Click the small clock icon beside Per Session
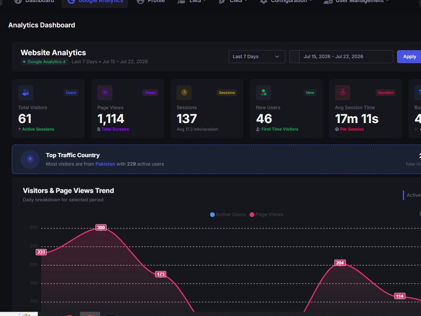Viewport: 421px width, 316px height. (x=337, y=129)
